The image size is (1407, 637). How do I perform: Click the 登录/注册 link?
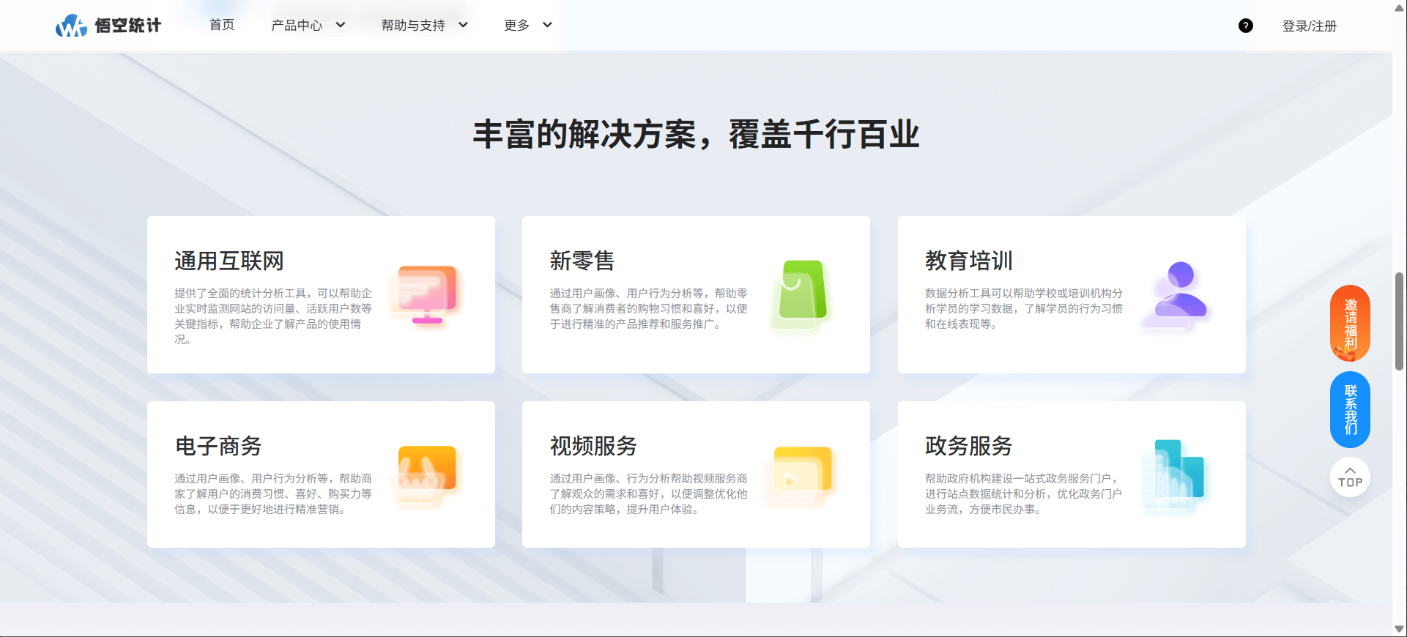pyautogui.click(x=1310, y=26)
